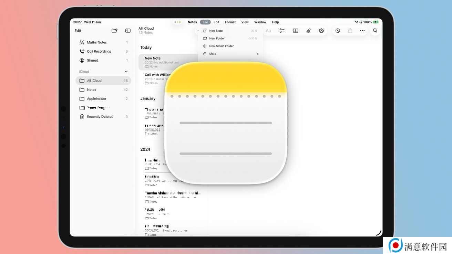Open the Recently Deleted folder

tap(103, 117)
